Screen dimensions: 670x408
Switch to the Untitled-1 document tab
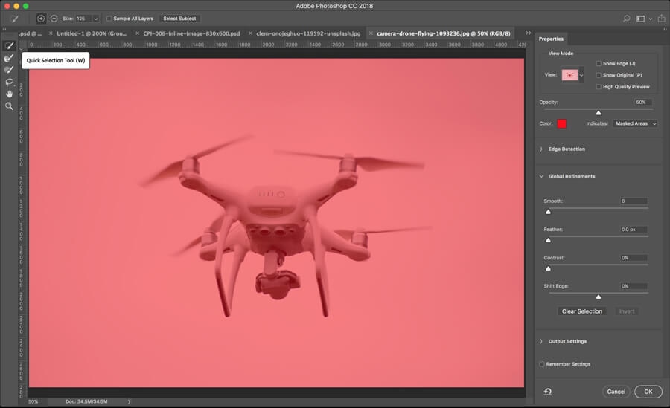click(x=90, y=33)
